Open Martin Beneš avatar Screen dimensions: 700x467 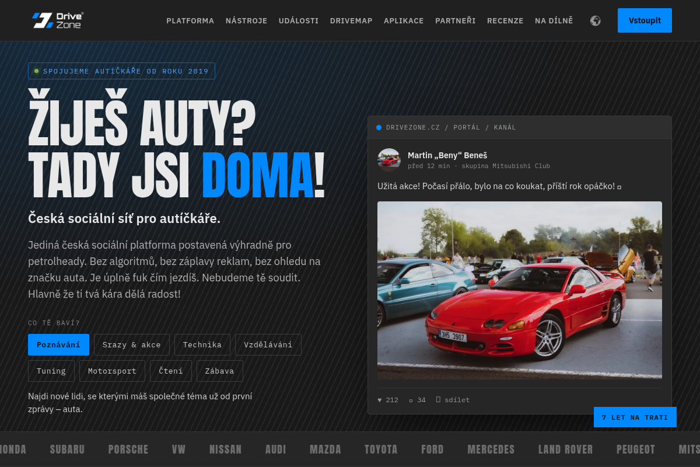tap(389, 160)
